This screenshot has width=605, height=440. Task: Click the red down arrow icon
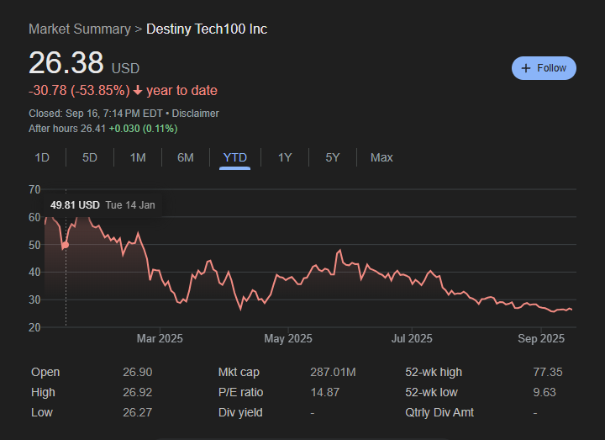pos(138,91)
